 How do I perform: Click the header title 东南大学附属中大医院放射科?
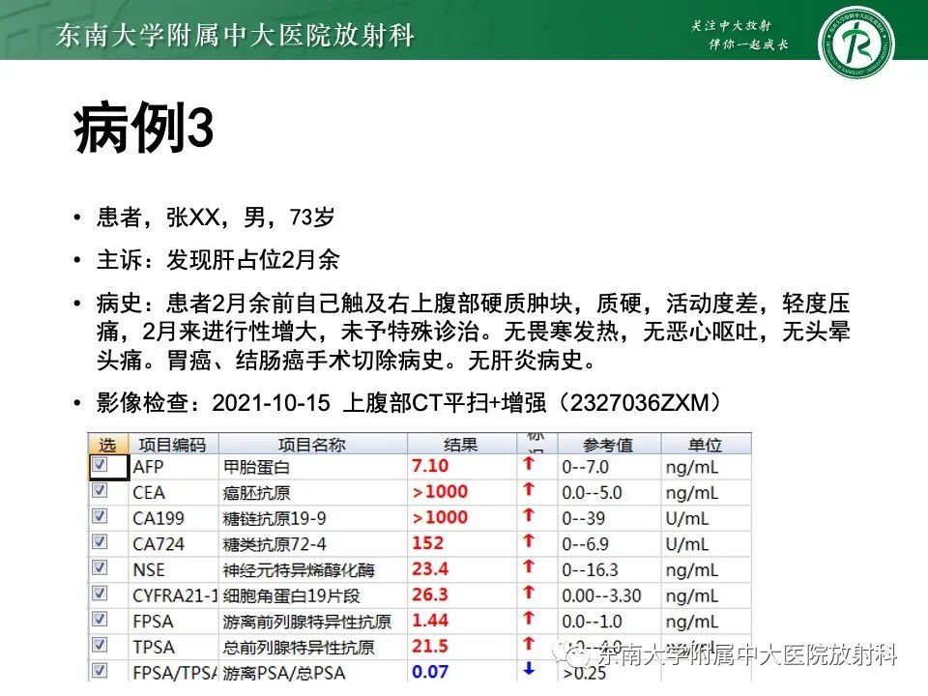(234, 35)
